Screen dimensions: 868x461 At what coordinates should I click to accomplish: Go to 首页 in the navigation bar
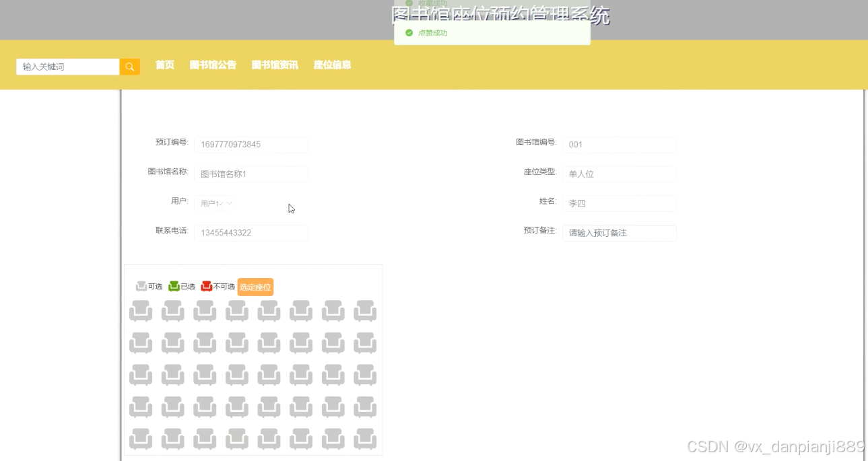point(165,65)
